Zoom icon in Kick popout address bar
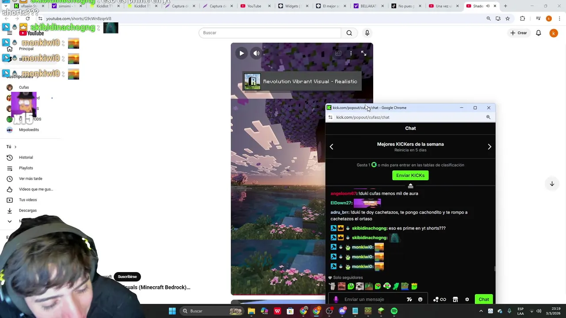Viewport: 566px width, 318px height. pyautogui.click(x=488, y=117)
